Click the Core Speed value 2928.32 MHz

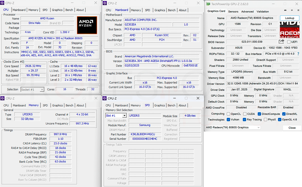(x=33, y=66)
